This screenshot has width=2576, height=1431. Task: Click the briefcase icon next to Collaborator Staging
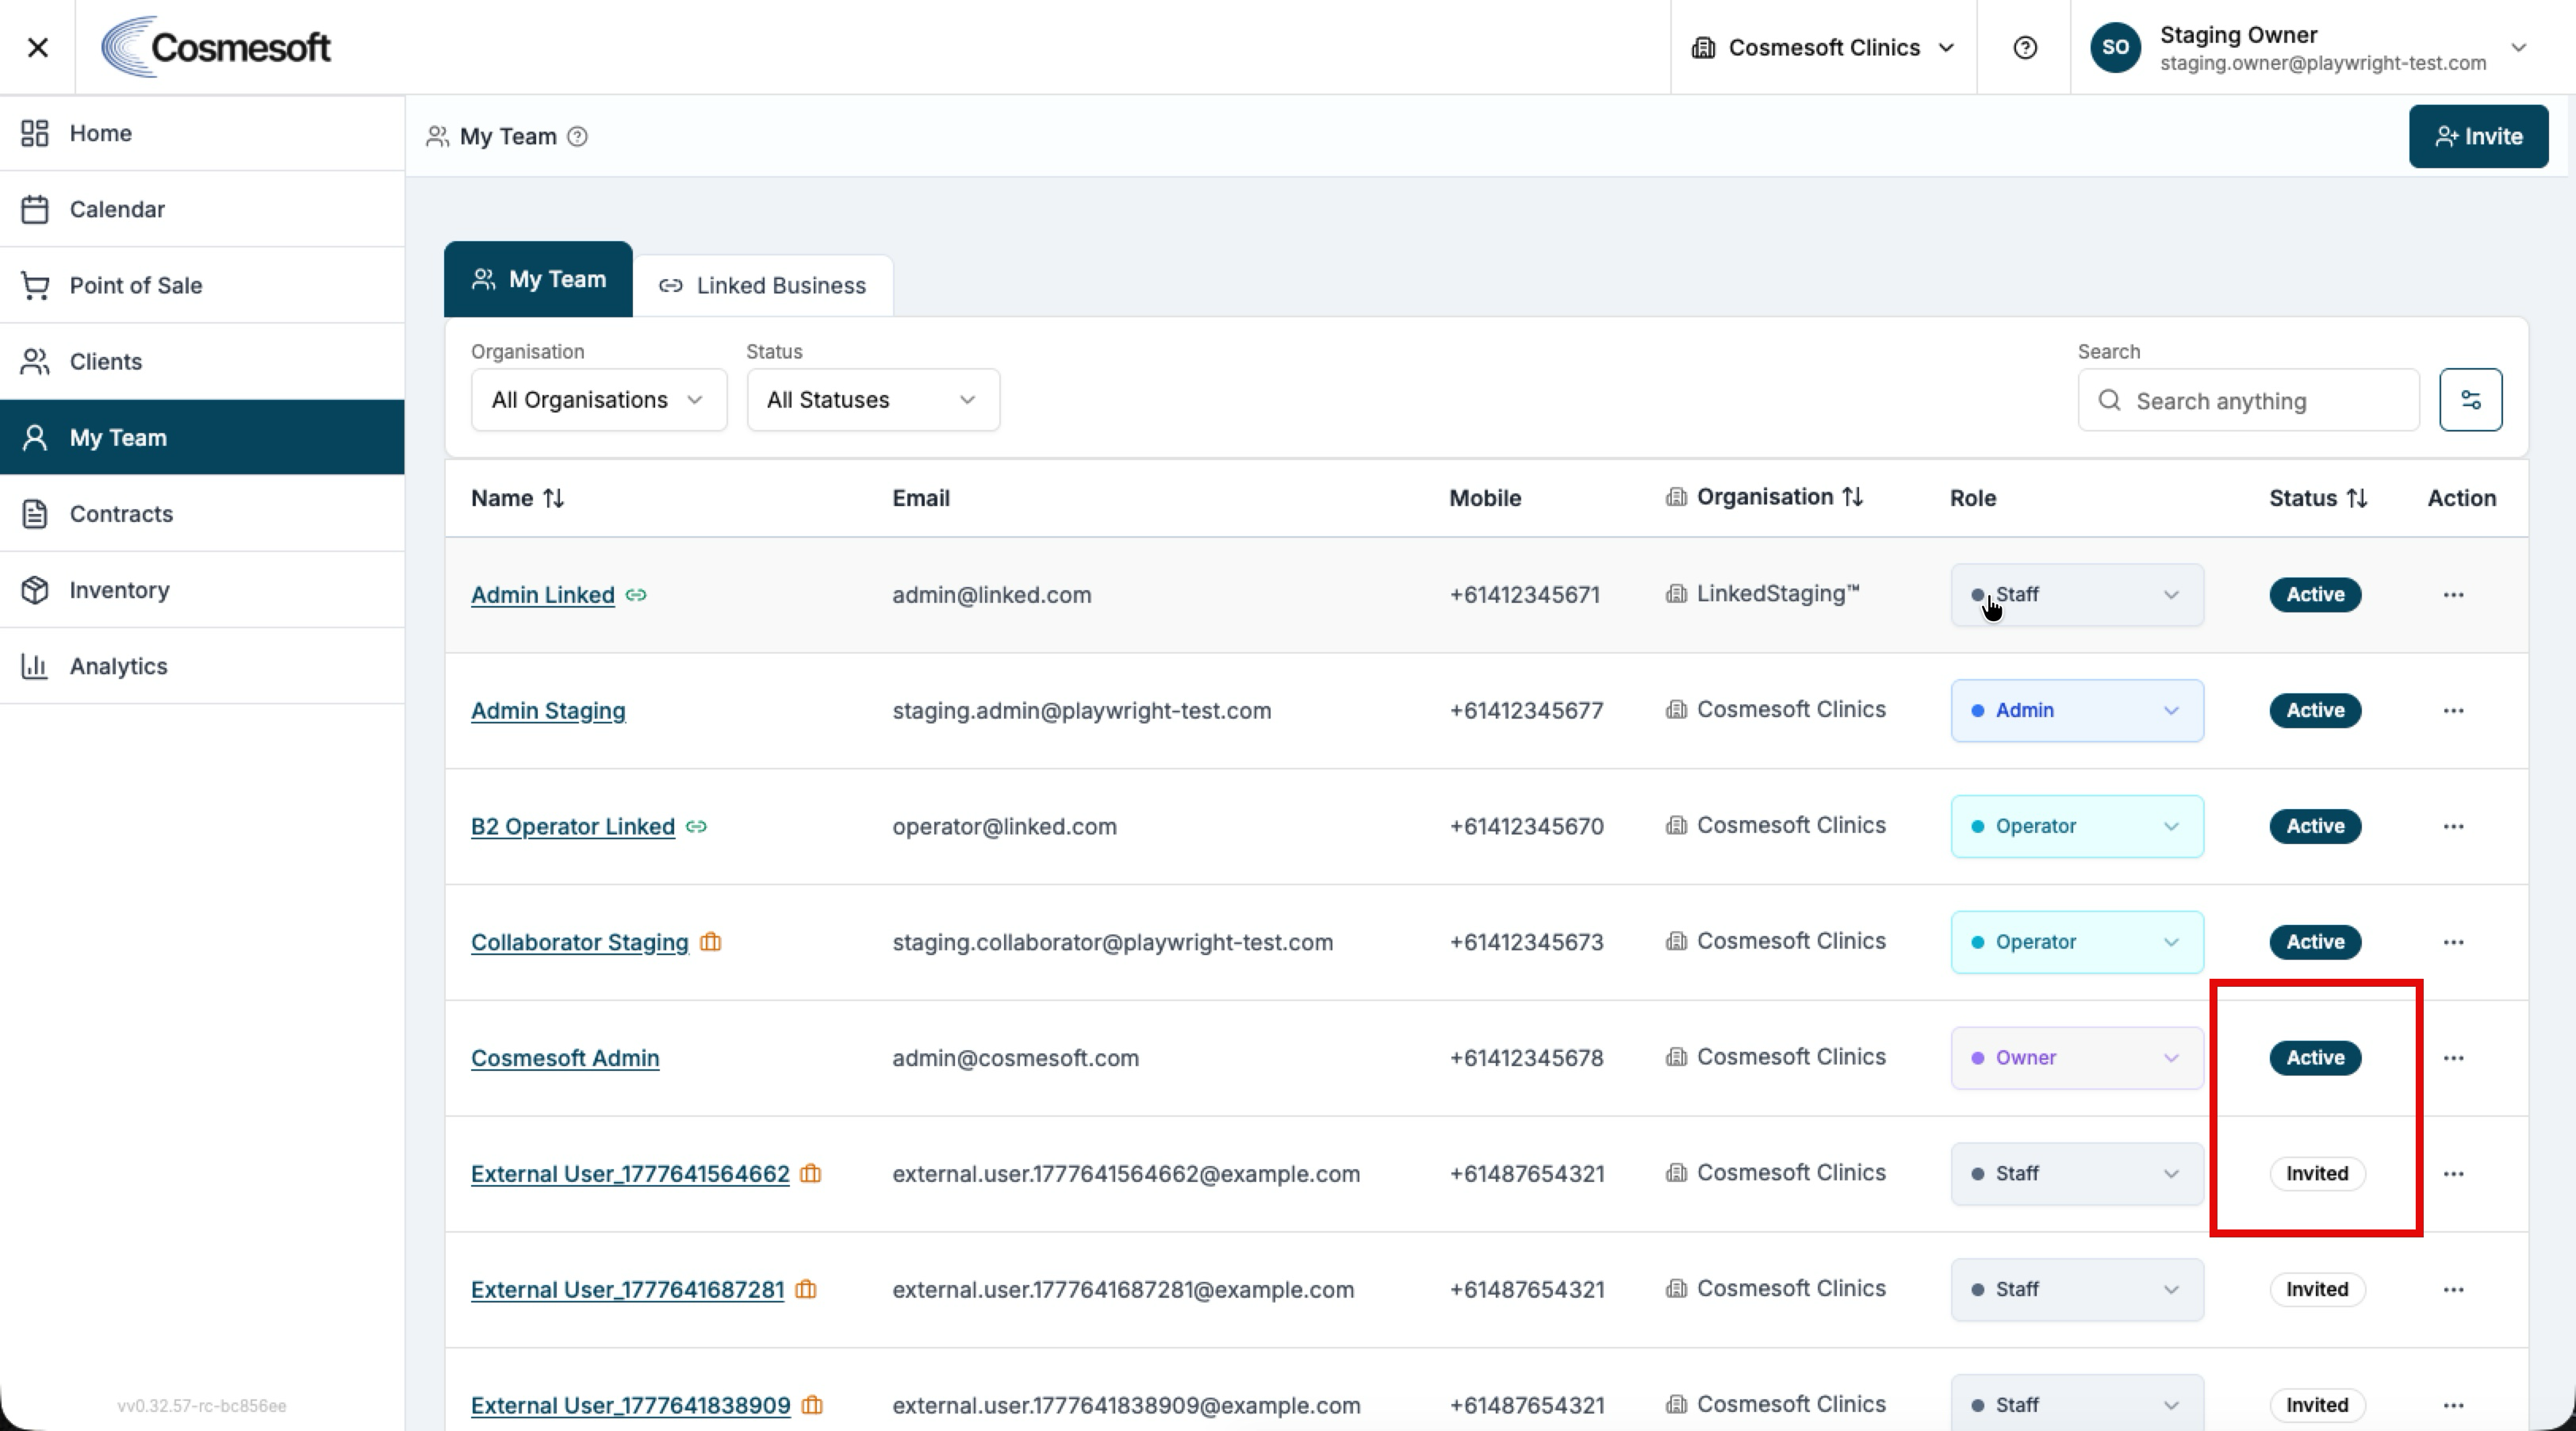point(710,942)
